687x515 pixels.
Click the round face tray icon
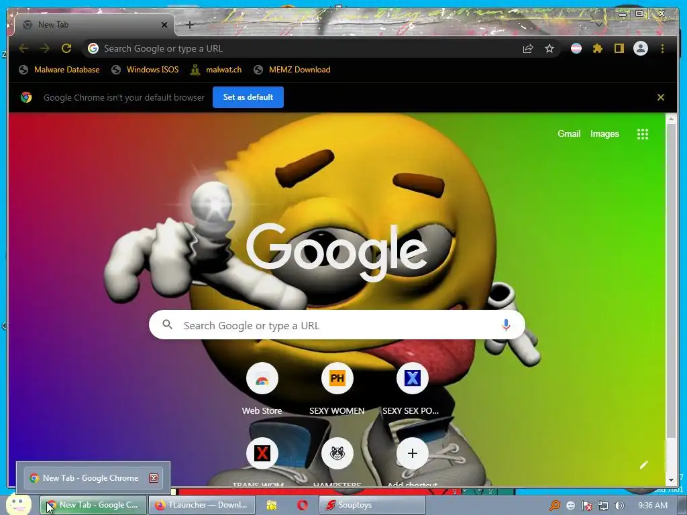click(571, 506)
